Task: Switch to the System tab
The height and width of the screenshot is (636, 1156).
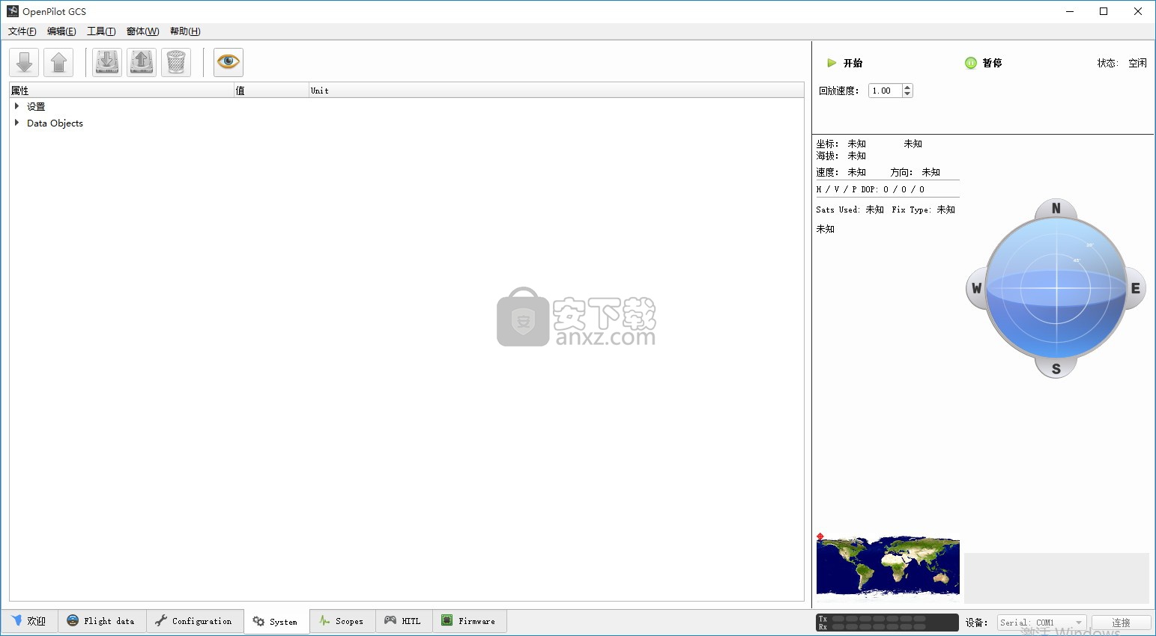Action: (276, 622)
